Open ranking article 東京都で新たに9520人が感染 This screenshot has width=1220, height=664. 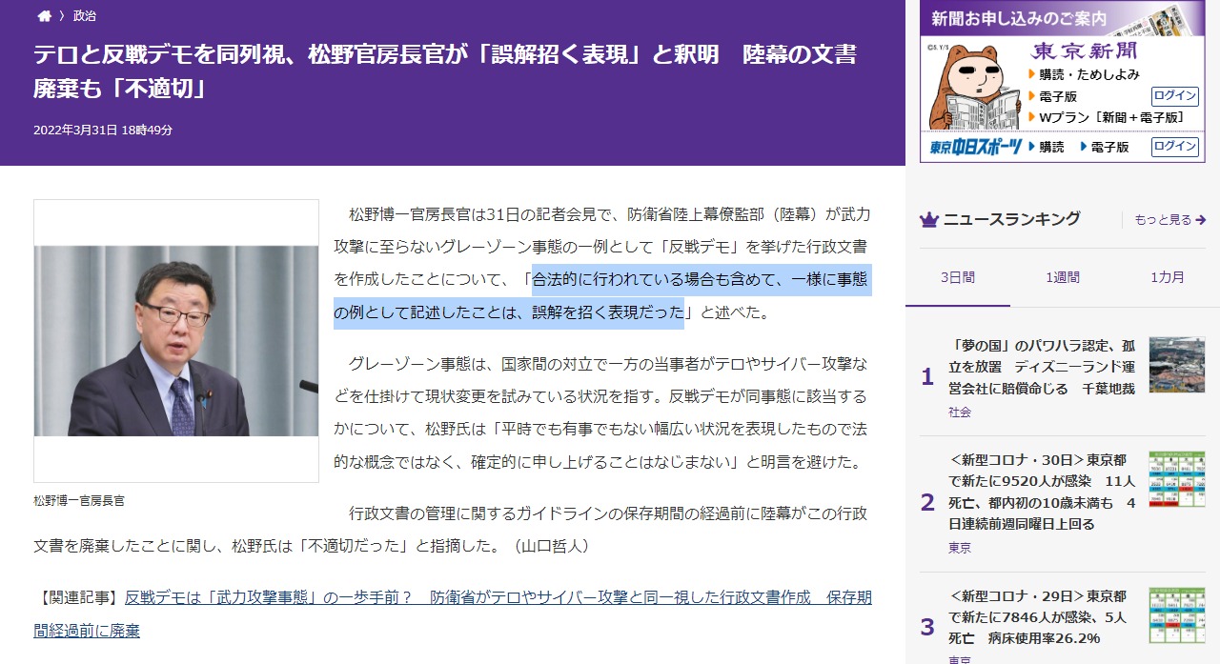pos(1042,492)
